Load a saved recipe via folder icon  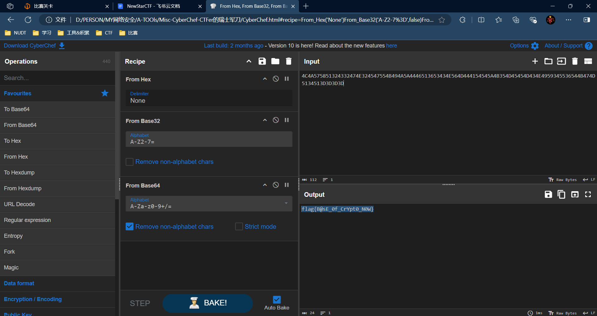point(275,61)
